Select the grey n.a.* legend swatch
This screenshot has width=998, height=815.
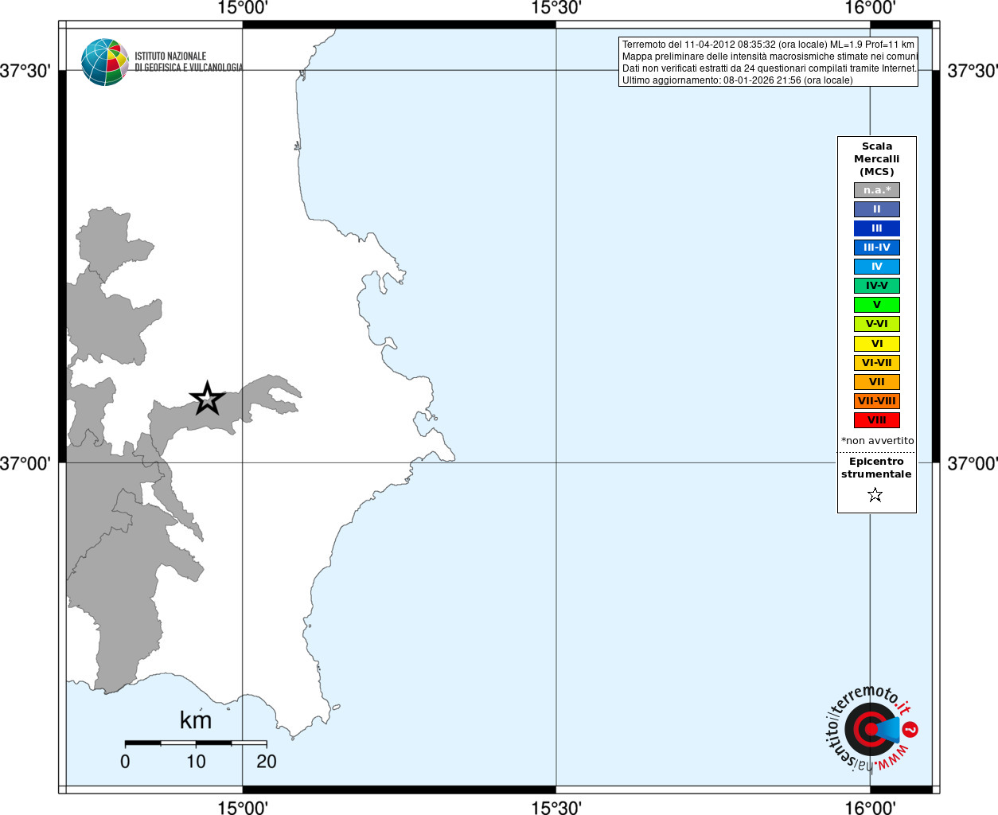pyautogui.click(x=877, y=190)
